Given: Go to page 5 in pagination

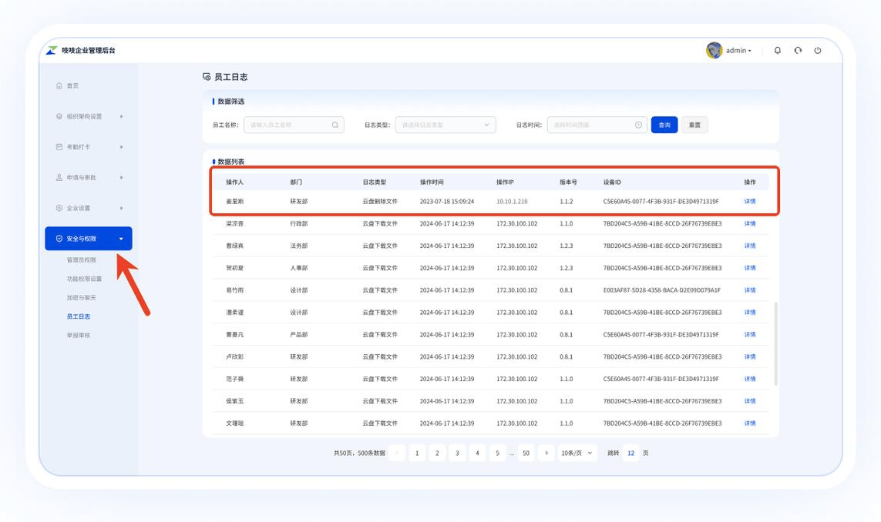Looking at the screenshot, I should click(x=497, y=453).
